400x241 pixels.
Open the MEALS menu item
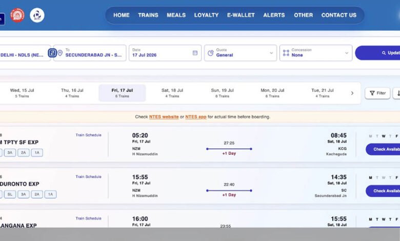click(x=176, y=15)
